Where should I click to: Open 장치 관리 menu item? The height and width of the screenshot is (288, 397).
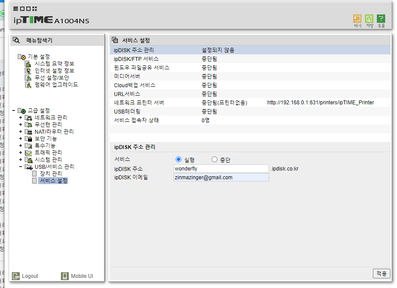[x=51, y=174]
